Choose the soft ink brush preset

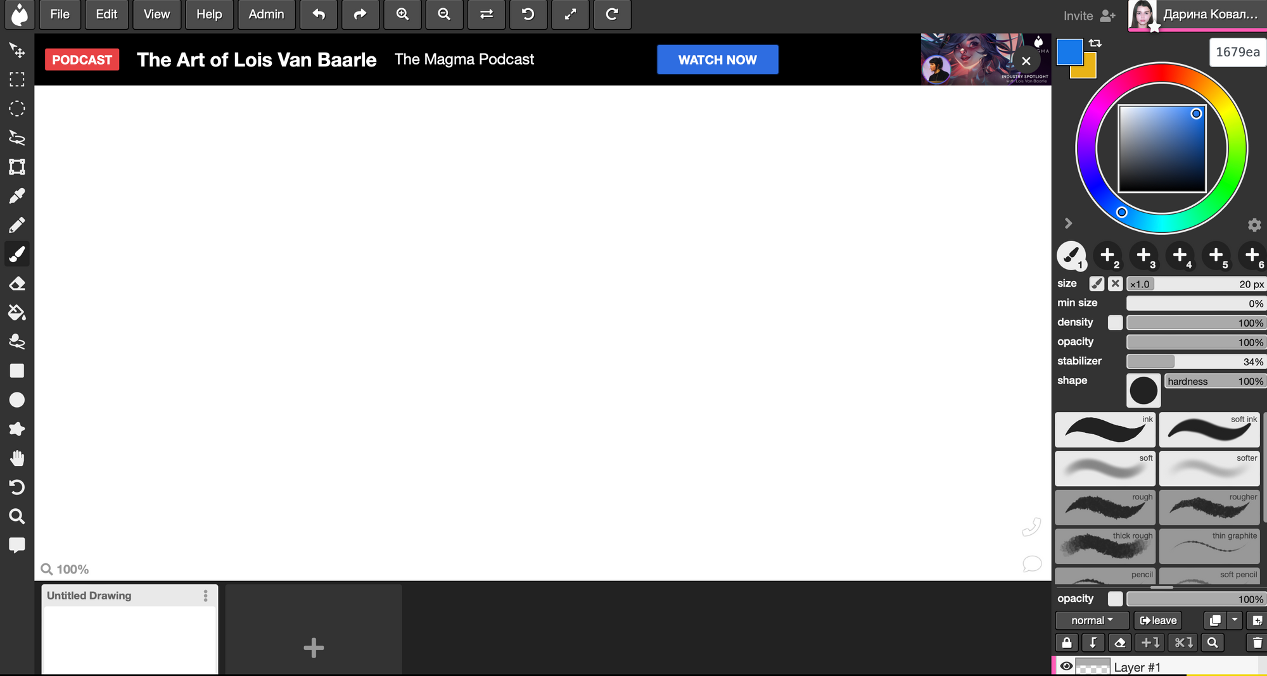(1209, 430)
